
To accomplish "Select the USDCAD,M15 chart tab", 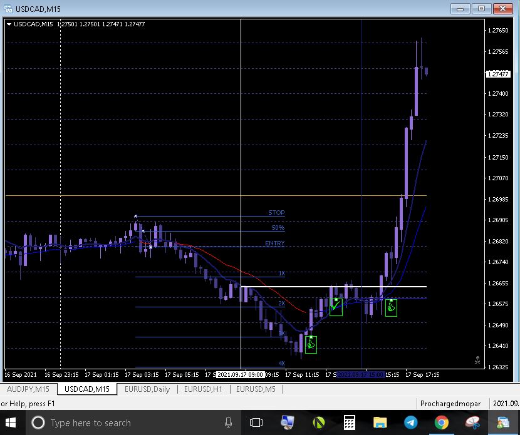I will point(87,389).
